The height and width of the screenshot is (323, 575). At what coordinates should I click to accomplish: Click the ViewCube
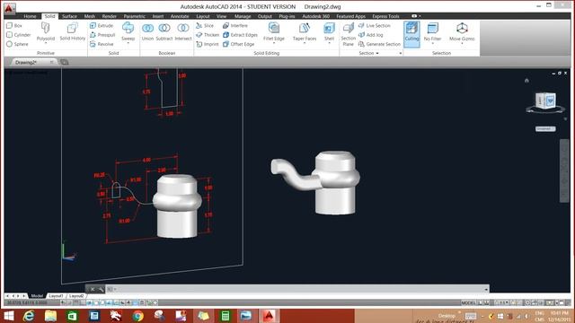point(545,100)
